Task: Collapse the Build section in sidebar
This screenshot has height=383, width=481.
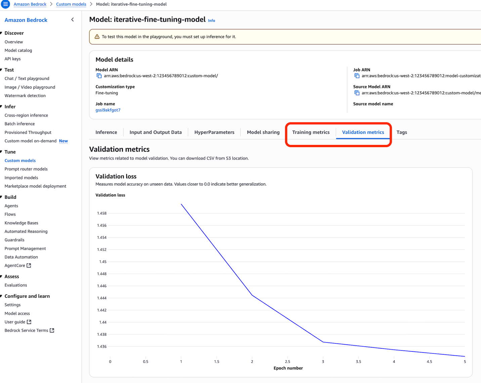Action: pos(2,197)
